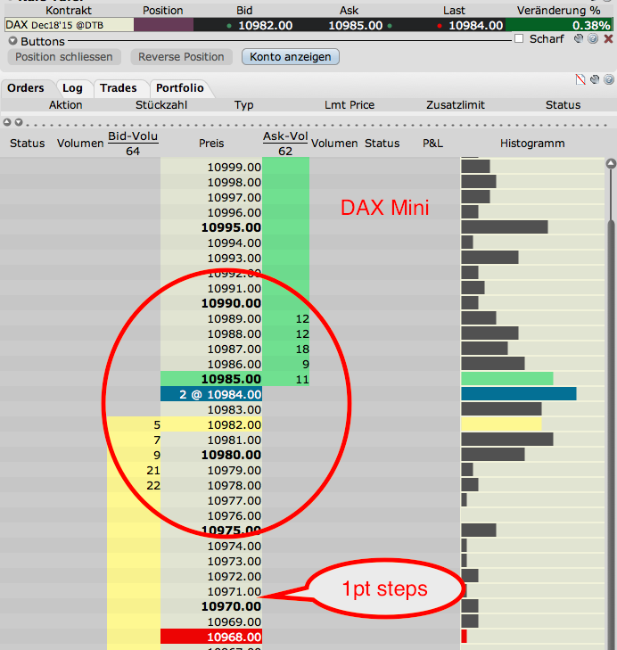
Task: Click Reverse Position button
Action: 181,57
